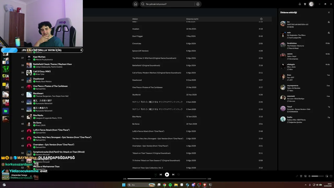Open Delfin's activity entry
334x188 pixels.
click(305, 120)
